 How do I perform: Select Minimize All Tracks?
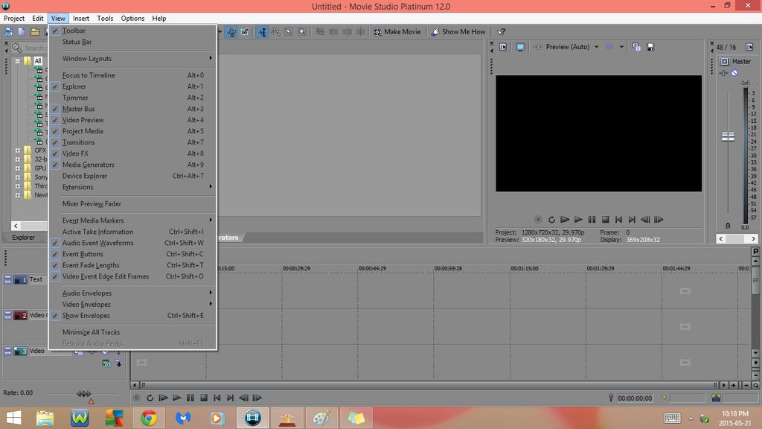(91, 332)
